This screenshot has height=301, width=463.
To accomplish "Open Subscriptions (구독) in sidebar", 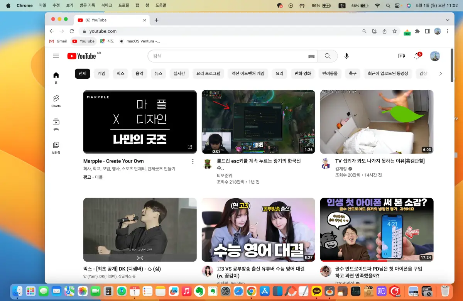I will coord(56,124).
